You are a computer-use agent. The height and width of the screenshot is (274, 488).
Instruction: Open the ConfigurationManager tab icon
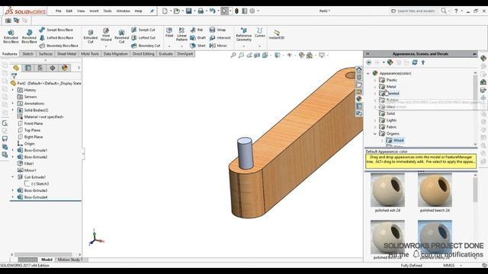tap(40, 68)
